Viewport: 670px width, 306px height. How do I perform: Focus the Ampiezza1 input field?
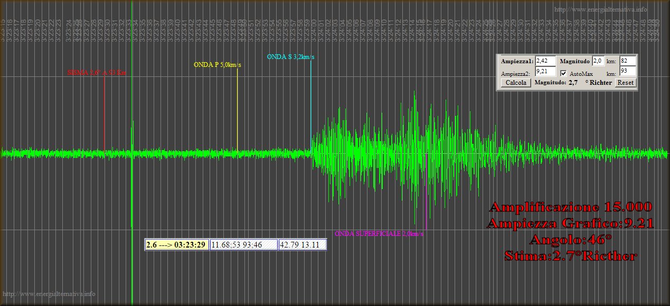(x=545, y=61)
